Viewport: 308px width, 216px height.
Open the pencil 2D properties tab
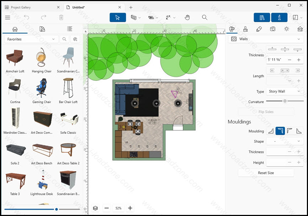pyautogui.click(x=259, y=29)
